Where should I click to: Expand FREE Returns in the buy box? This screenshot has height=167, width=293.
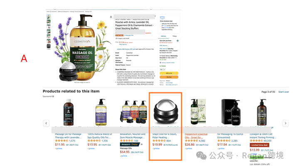coord(164,46)
